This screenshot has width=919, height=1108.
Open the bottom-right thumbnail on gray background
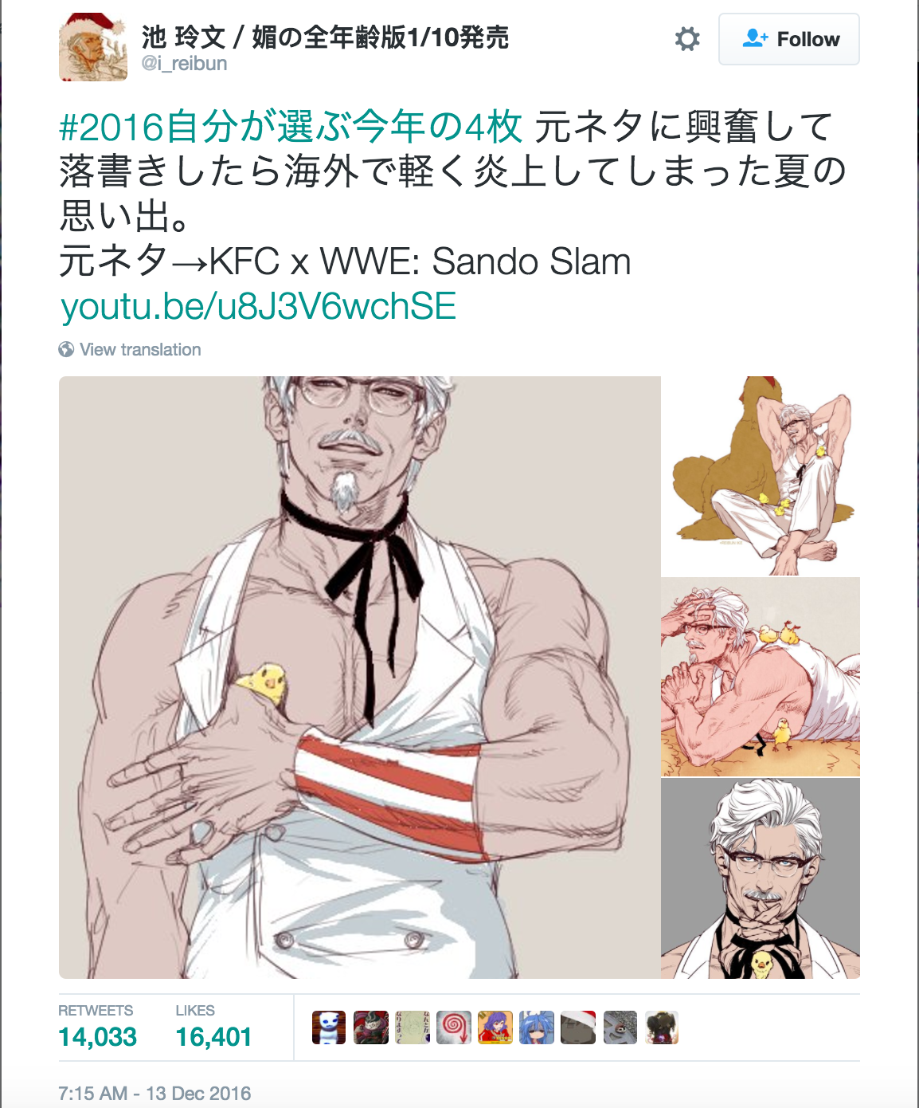pos(761,878)
